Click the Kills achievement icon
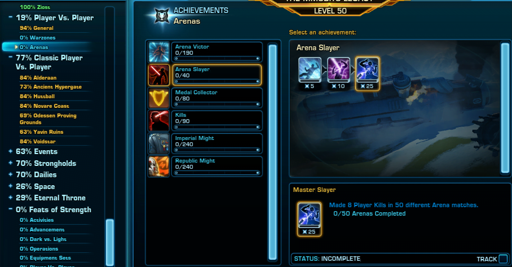This screenshot has width=512, height=267. [158, 121]
